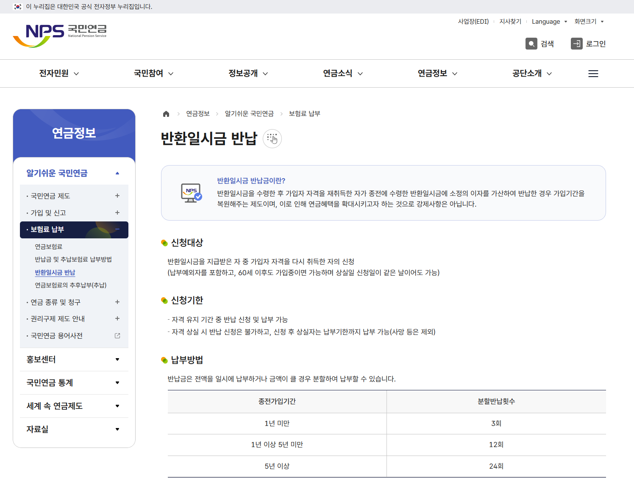Click the home icon in the breadcrumb
Image resolution: width=634 pixels, height=489 pixels.
point(166,113)
